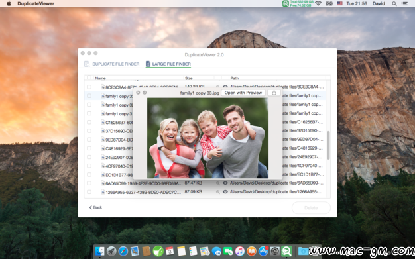
Task: Click the path text of the 6AD65D99 row
Action: [276, 183]
